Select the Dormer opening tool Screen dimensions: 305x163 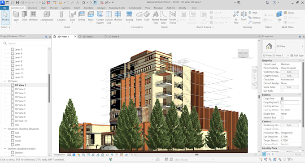[254, 22]
